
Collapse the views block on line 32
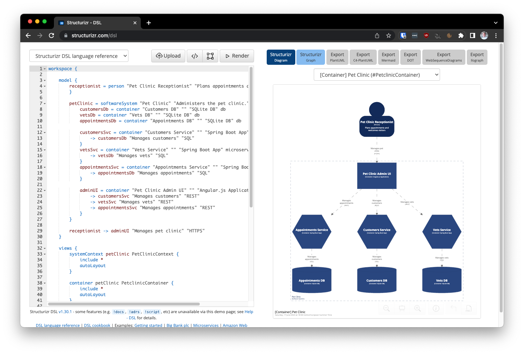[x=45, y=248]
